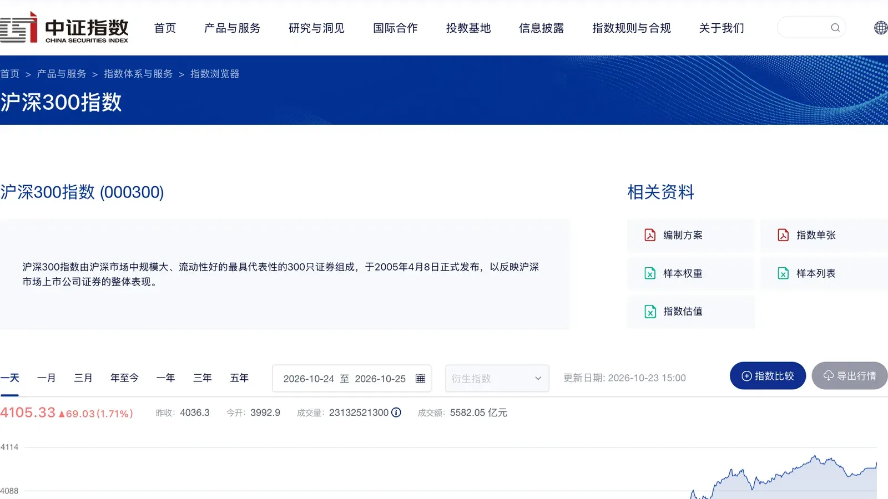Click the PDF icon beside 编制方案

[650, 235]
